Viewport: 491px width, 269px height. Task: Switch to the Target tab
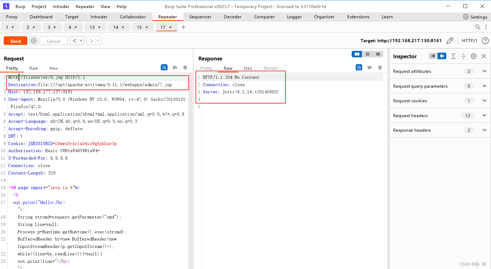(x=72, y=17)
